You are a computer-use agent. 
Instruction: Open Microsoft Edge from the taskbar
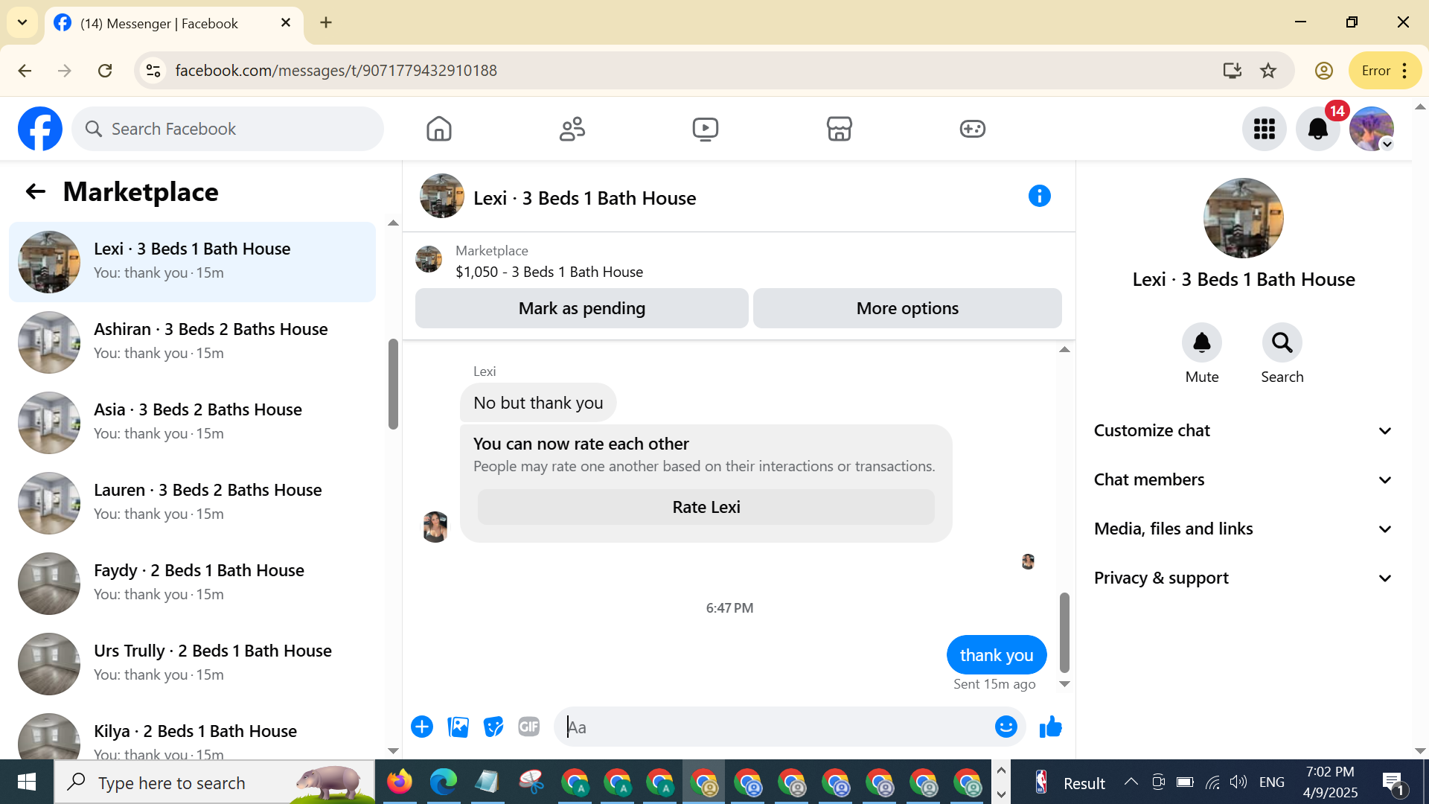point(444,782)
